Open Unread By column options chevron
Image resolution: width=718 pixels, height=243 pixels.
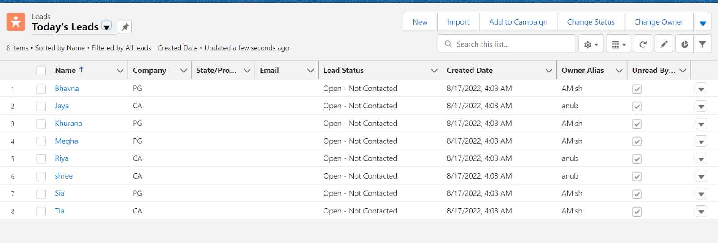tap(683, 71)
